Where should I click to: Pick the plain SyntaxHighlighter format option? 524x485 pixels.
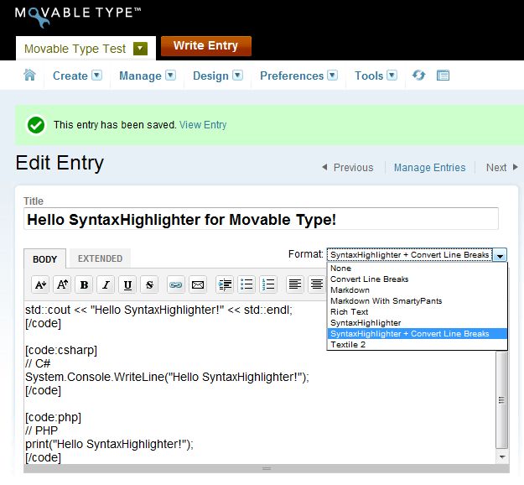pyautogui.click(x=417, y=323)
